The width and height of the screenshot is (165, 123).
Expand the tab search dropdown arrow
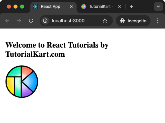pyautogui.click(x=158, y=7)
